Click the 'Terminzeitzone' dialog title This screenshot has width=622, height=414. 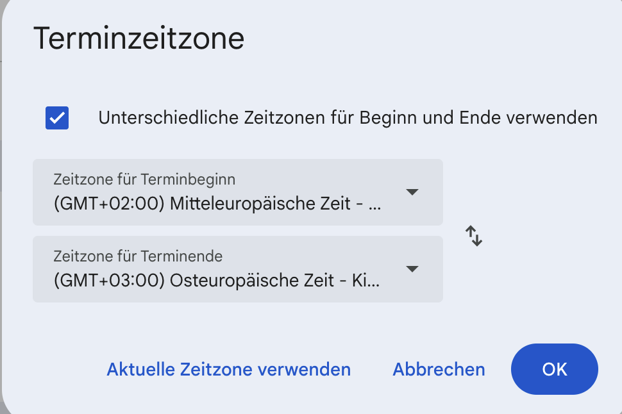(x=139, y=38)
